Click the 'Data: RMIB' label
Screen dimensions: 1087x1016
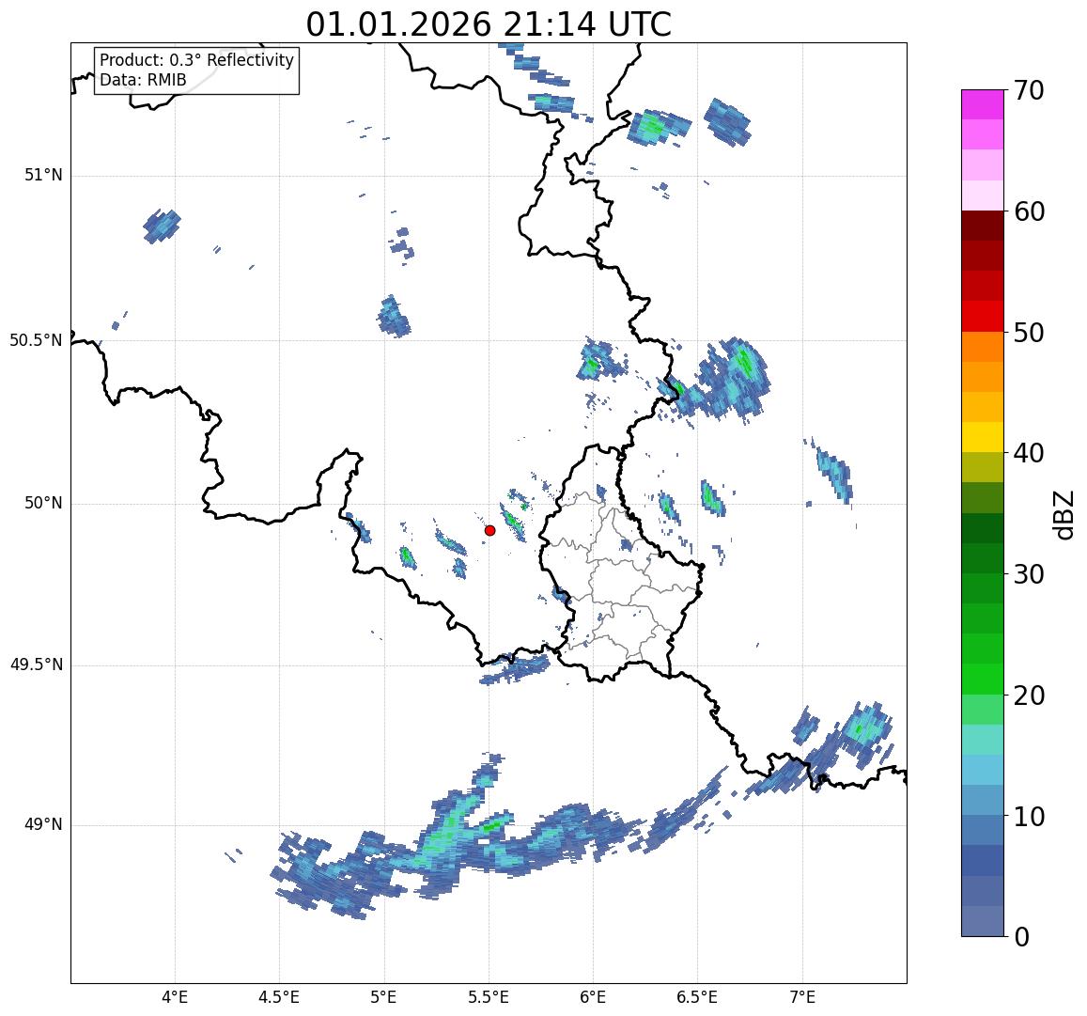(143, 80)
